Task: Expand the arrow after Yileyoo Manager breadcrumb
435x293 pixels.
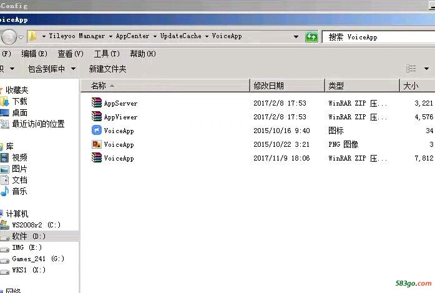Action: coord(110,36)
